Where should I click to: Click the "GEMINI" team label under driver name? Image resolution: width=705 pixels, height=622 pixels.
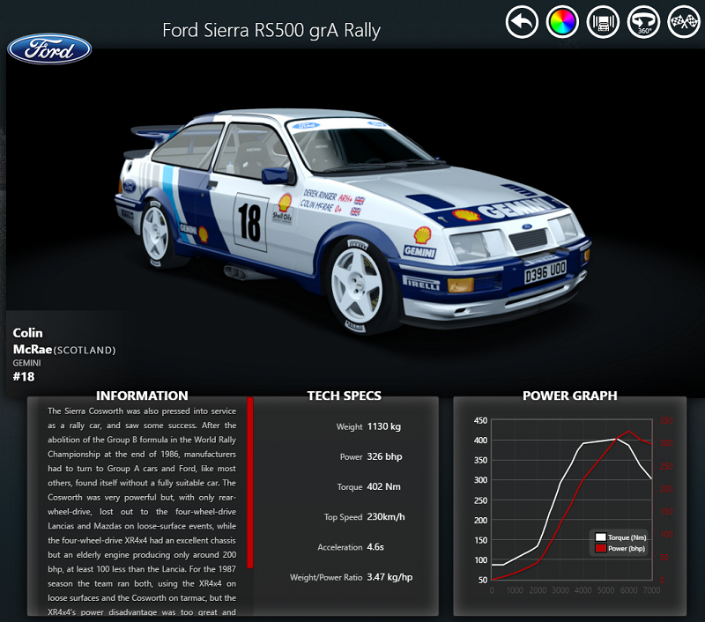26,363
